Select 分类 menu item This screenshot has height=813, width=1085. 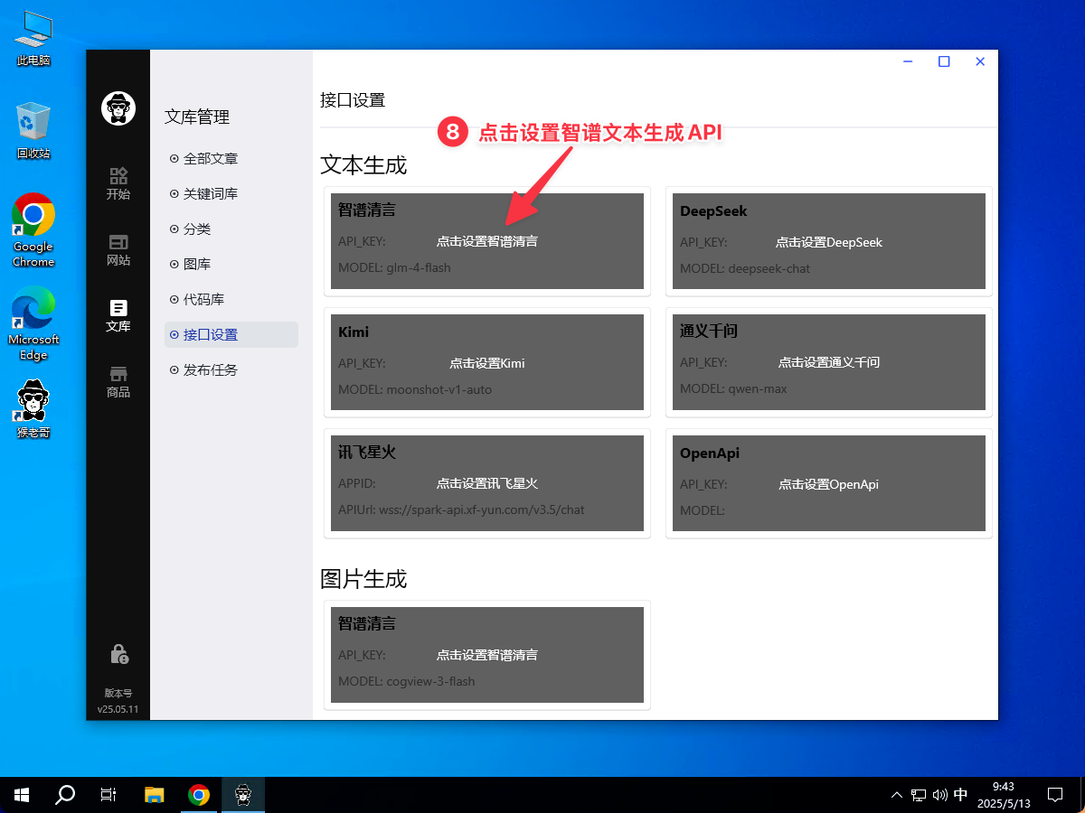231,229
